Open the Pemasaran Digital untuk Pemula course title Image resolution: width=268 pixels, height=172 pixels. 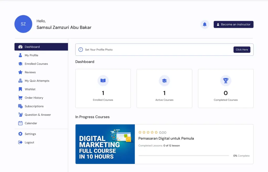pos(166,138)
